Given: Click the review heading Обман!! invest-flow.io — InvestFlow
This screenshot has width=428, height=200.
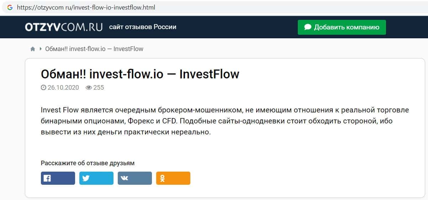Looking at the screenshot, I should (x=140, y=74).
